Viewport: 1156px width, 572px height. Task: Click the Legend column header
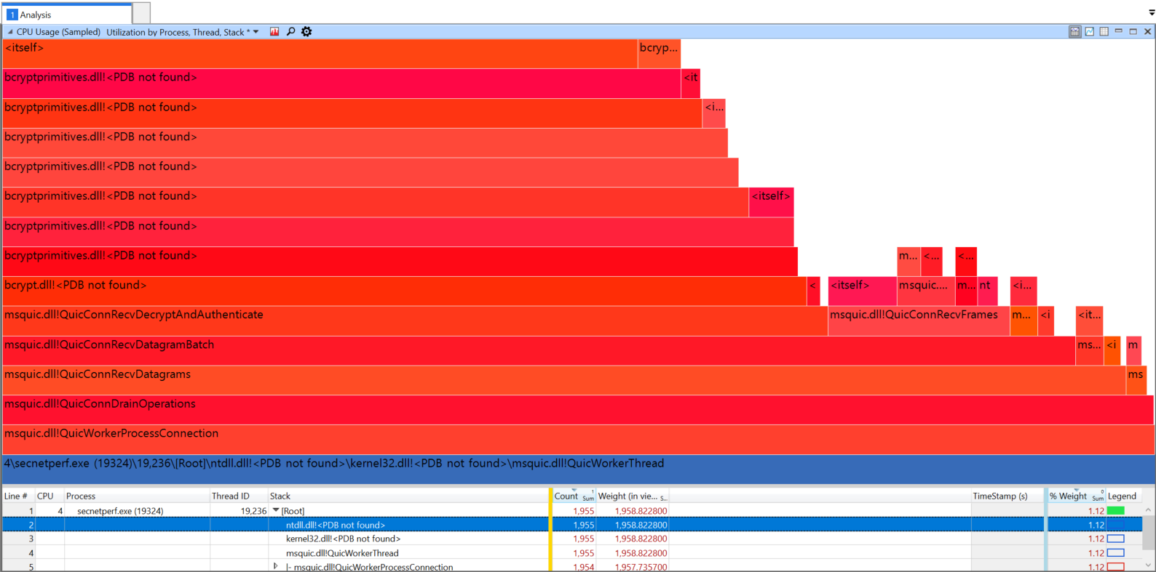click(1123, 496)
